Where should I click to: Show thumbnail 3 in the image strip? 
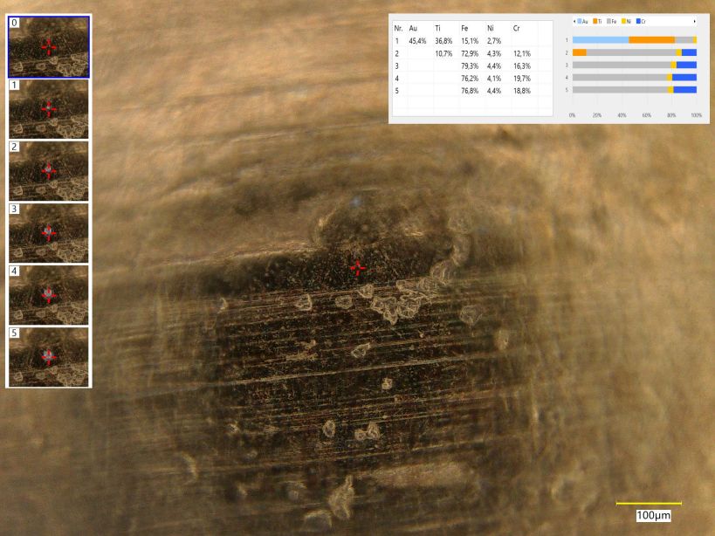[48, 233]
